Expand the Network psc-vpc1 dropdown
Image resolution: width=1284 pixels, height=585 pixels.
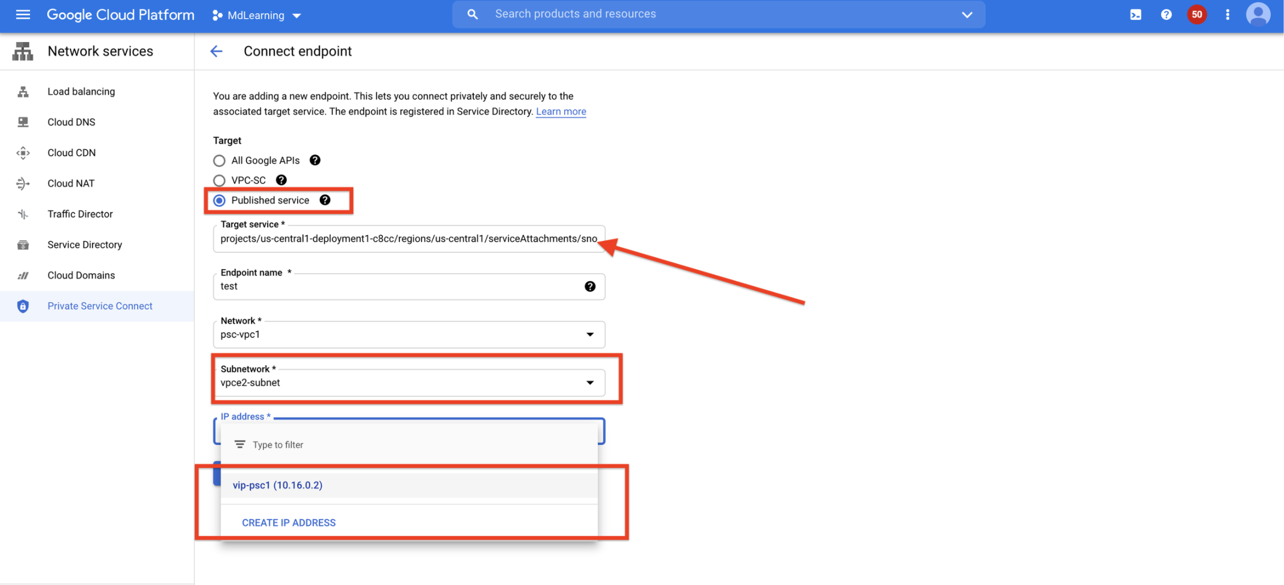tap(590, 335)
